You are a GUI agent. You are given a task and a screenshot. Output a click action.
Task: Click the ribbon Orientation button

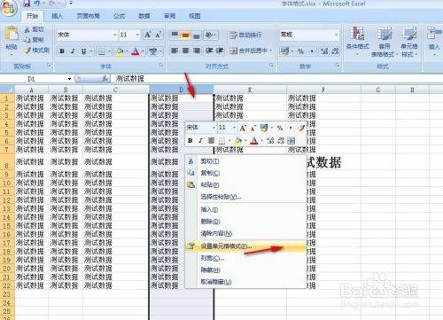tap(208, 35)
